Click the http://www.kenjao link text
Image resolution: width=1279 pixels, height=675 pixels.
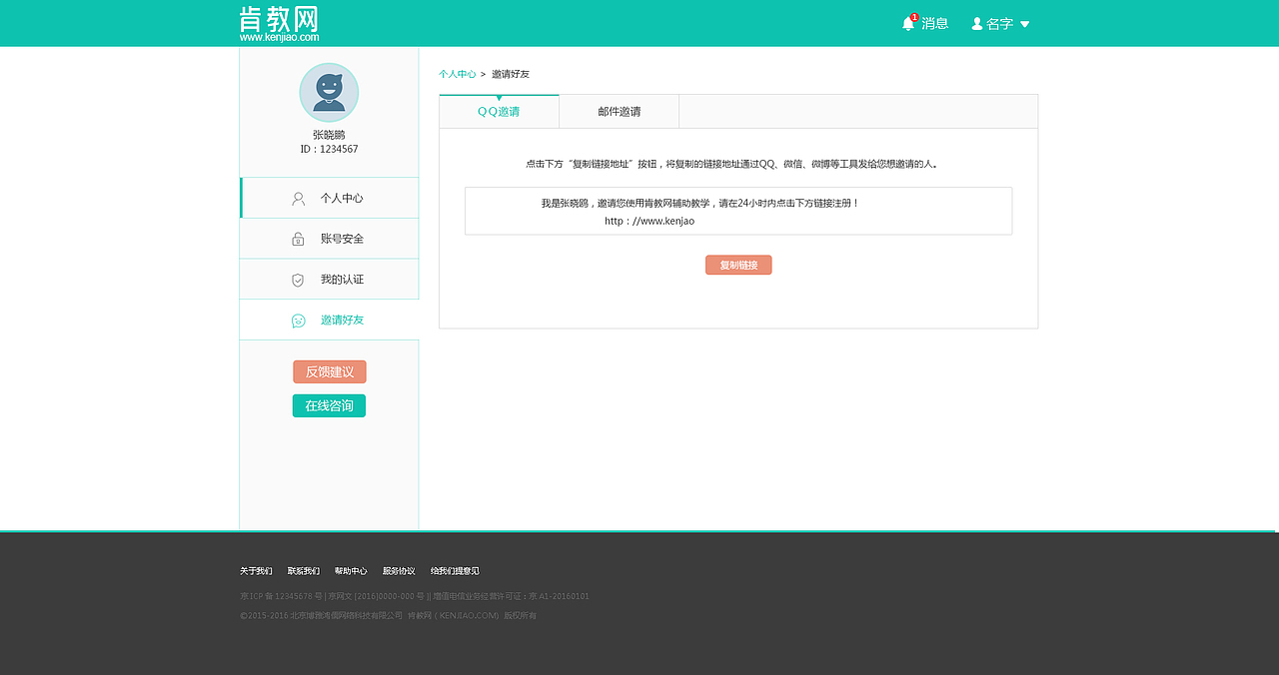[x=649, y=221]
